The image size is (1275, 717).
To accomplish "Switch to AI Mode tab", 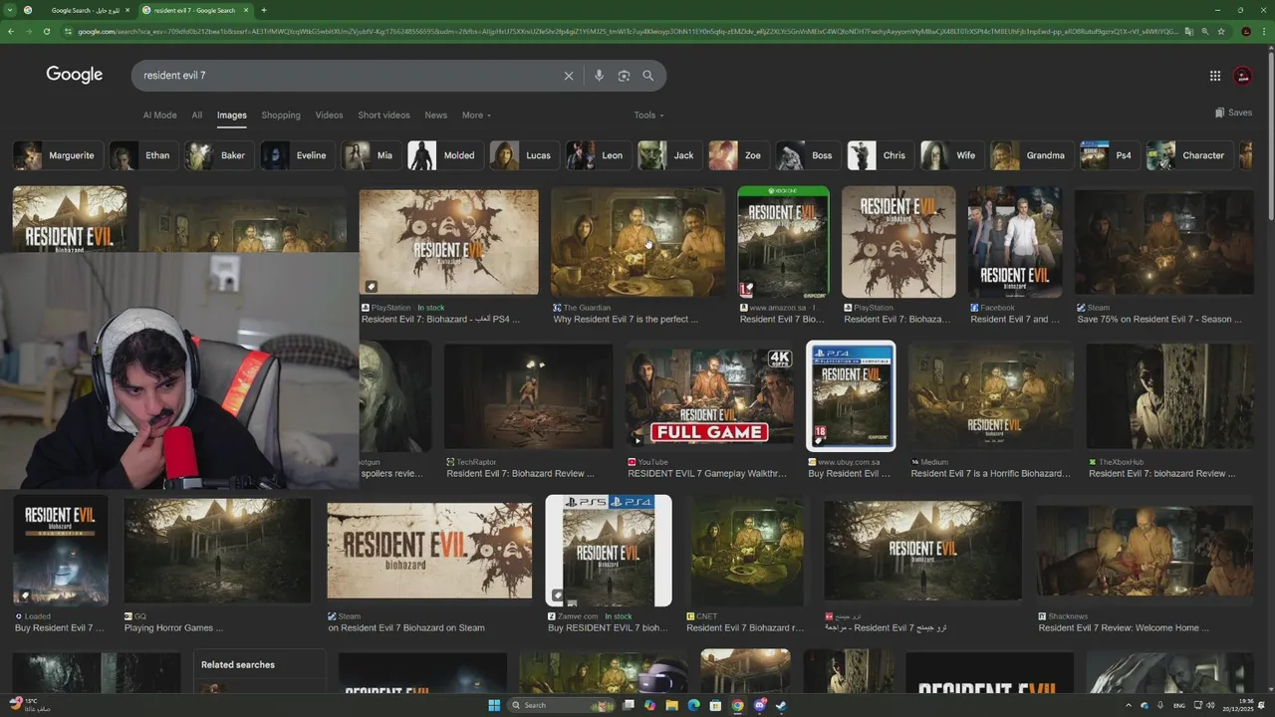I will pos(159,116).
